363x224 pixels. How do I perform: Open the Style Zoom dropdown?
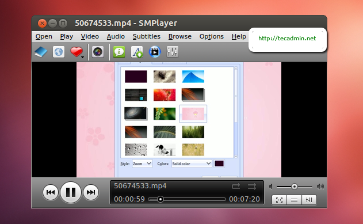pos(142,164)
